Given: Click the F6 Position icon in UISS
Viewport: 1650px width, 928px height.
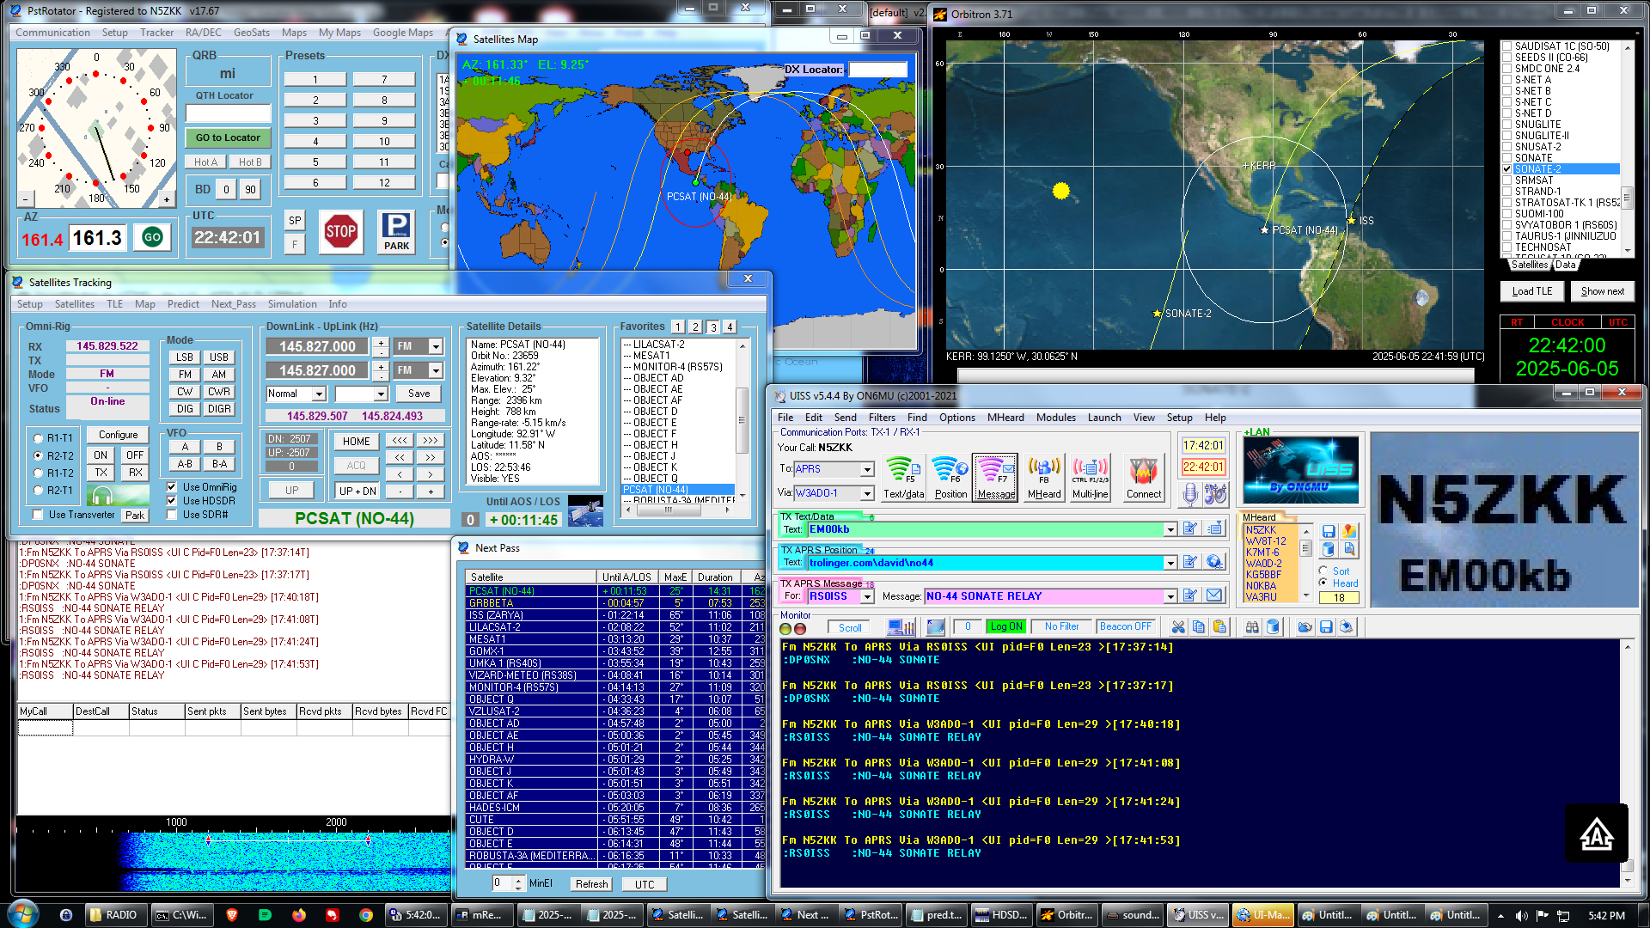Looking at the screenshot, I should click(950, 477).
